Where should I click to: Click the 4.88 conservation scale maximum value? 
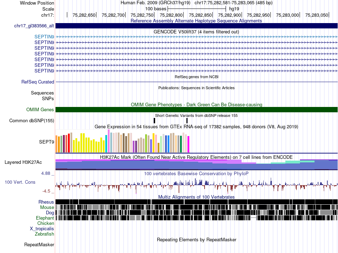point(46,173)
